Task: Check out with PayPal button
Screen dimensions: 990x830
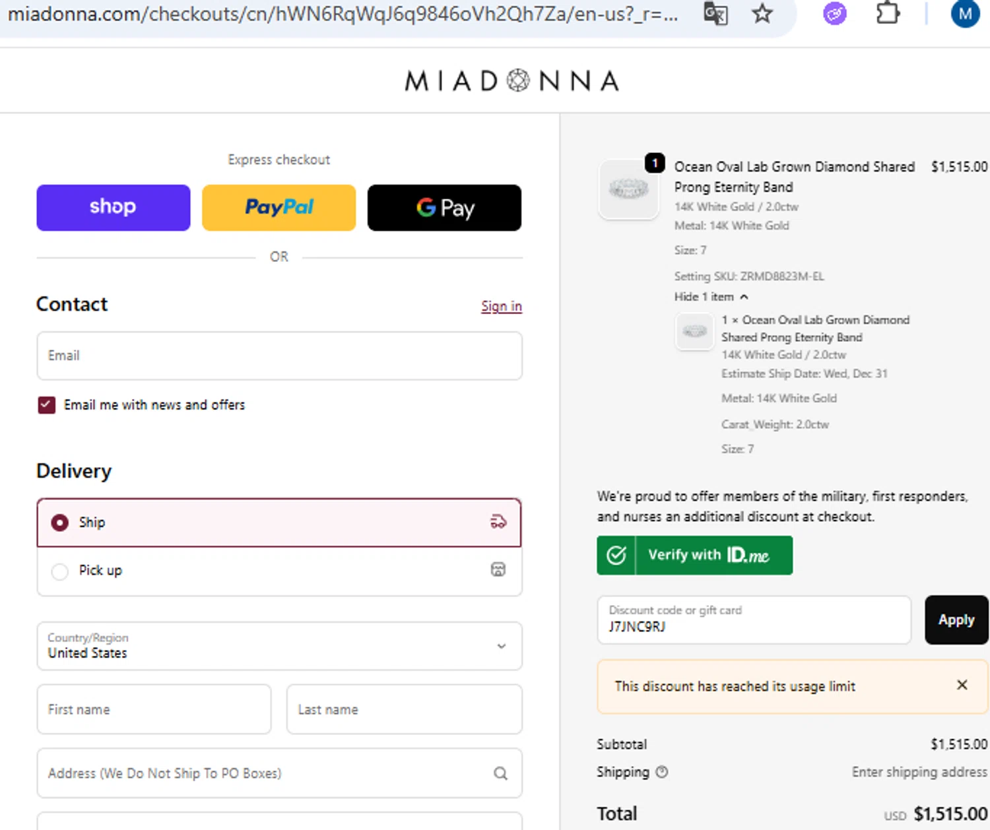Action: (279, 208)
